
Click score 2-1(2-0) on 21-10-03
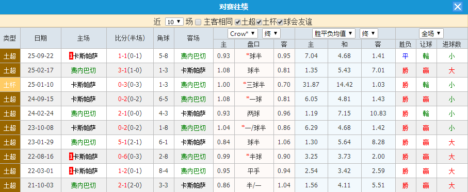coord(130,185)
